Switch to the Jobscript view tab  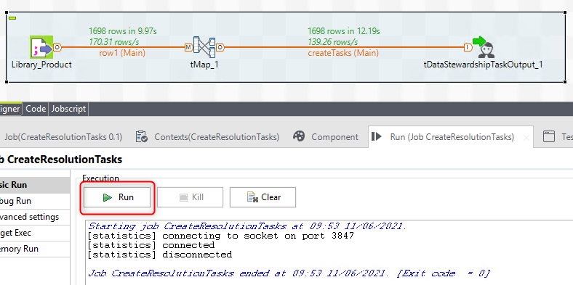point(68,109)
